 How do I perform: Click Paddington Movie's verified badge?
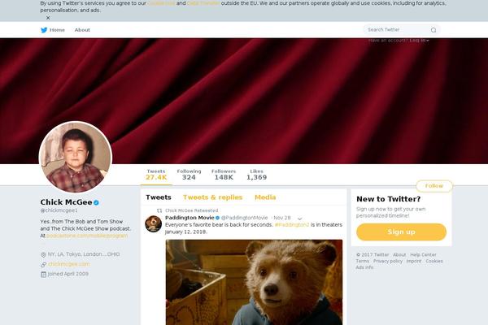[217, 218]
